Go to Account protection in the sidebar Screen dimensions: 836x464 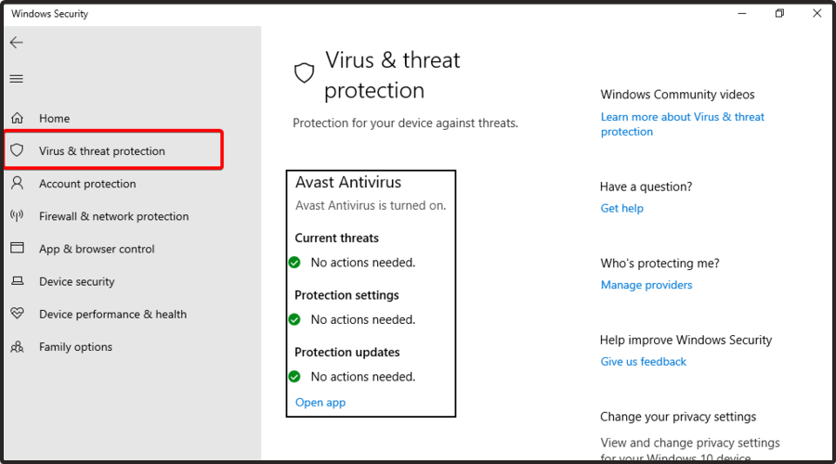(x=87, y=184)
